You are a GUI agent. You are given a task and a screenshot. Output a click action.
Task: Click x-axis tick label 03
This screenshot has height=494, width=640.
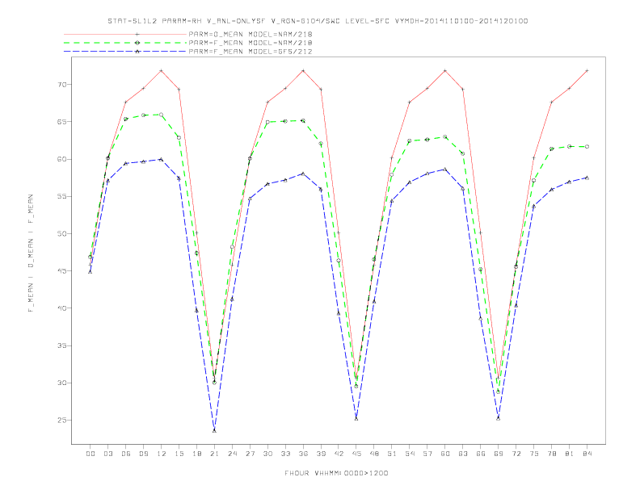(107, 454)
